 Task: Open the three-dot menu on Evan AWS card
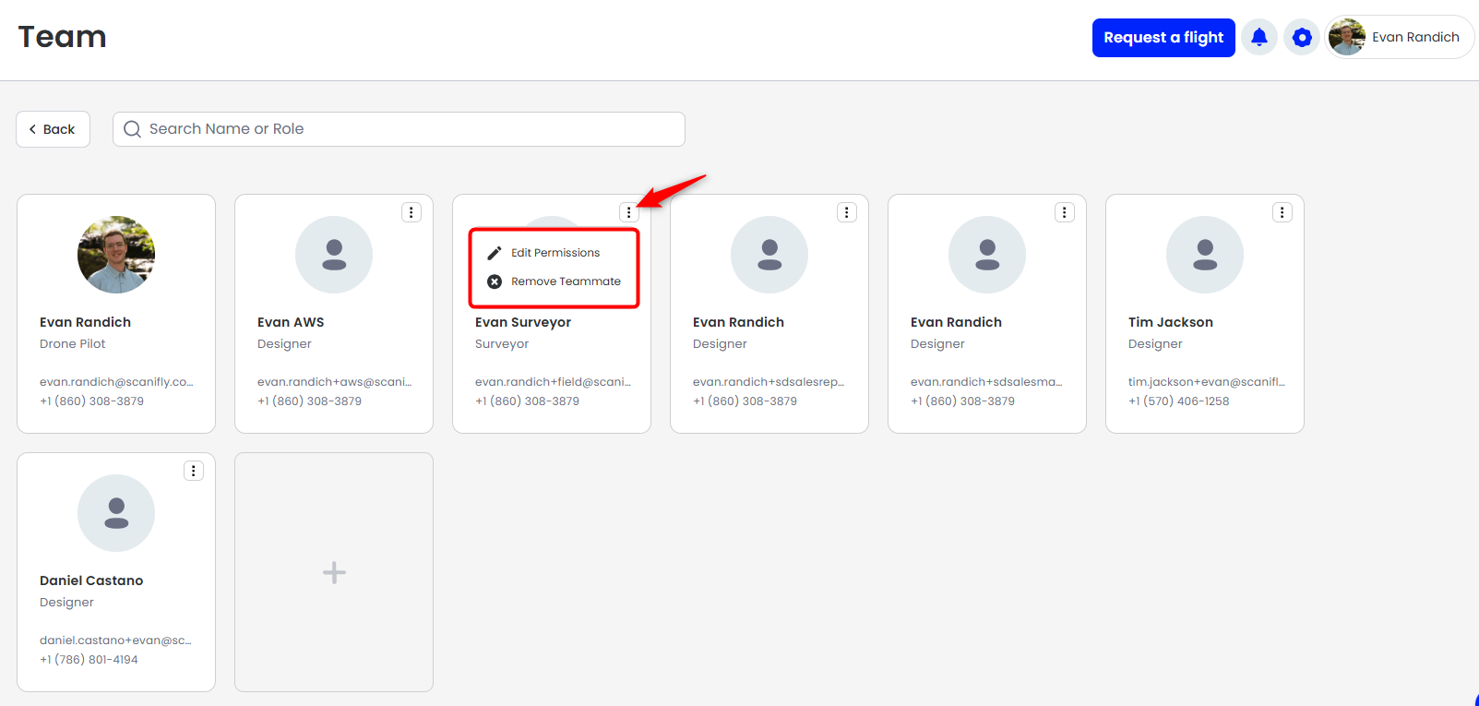coord(411,212)
